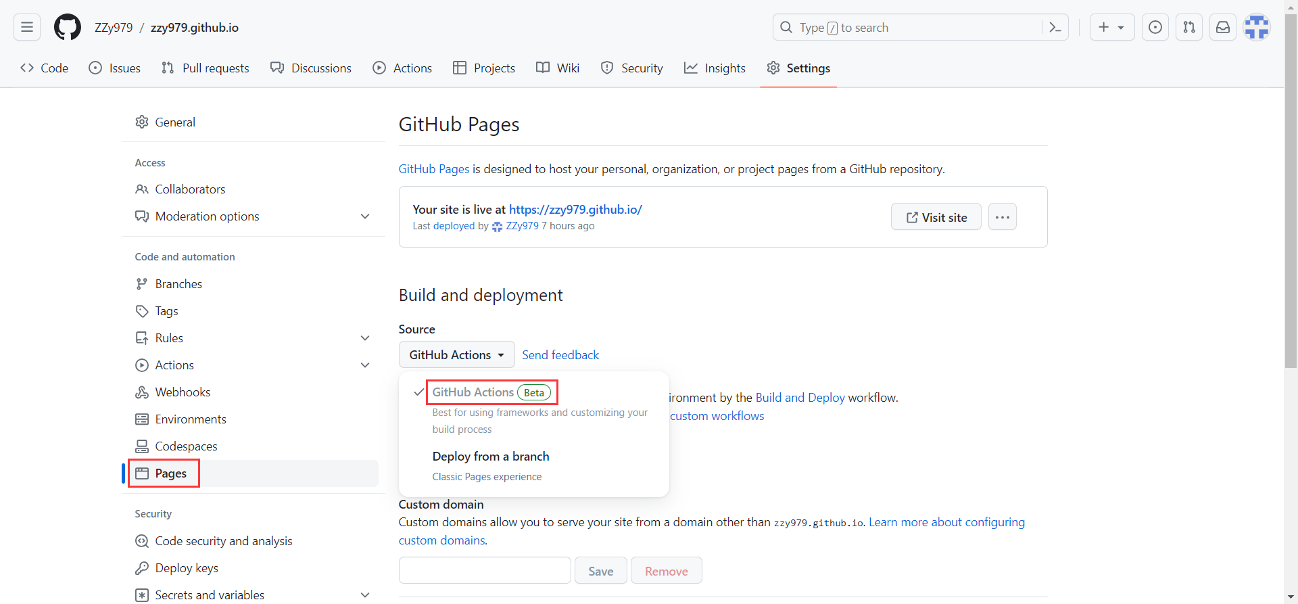1298x604 pixels.
Task: Open the live site URL link
Action: [575, 210]
